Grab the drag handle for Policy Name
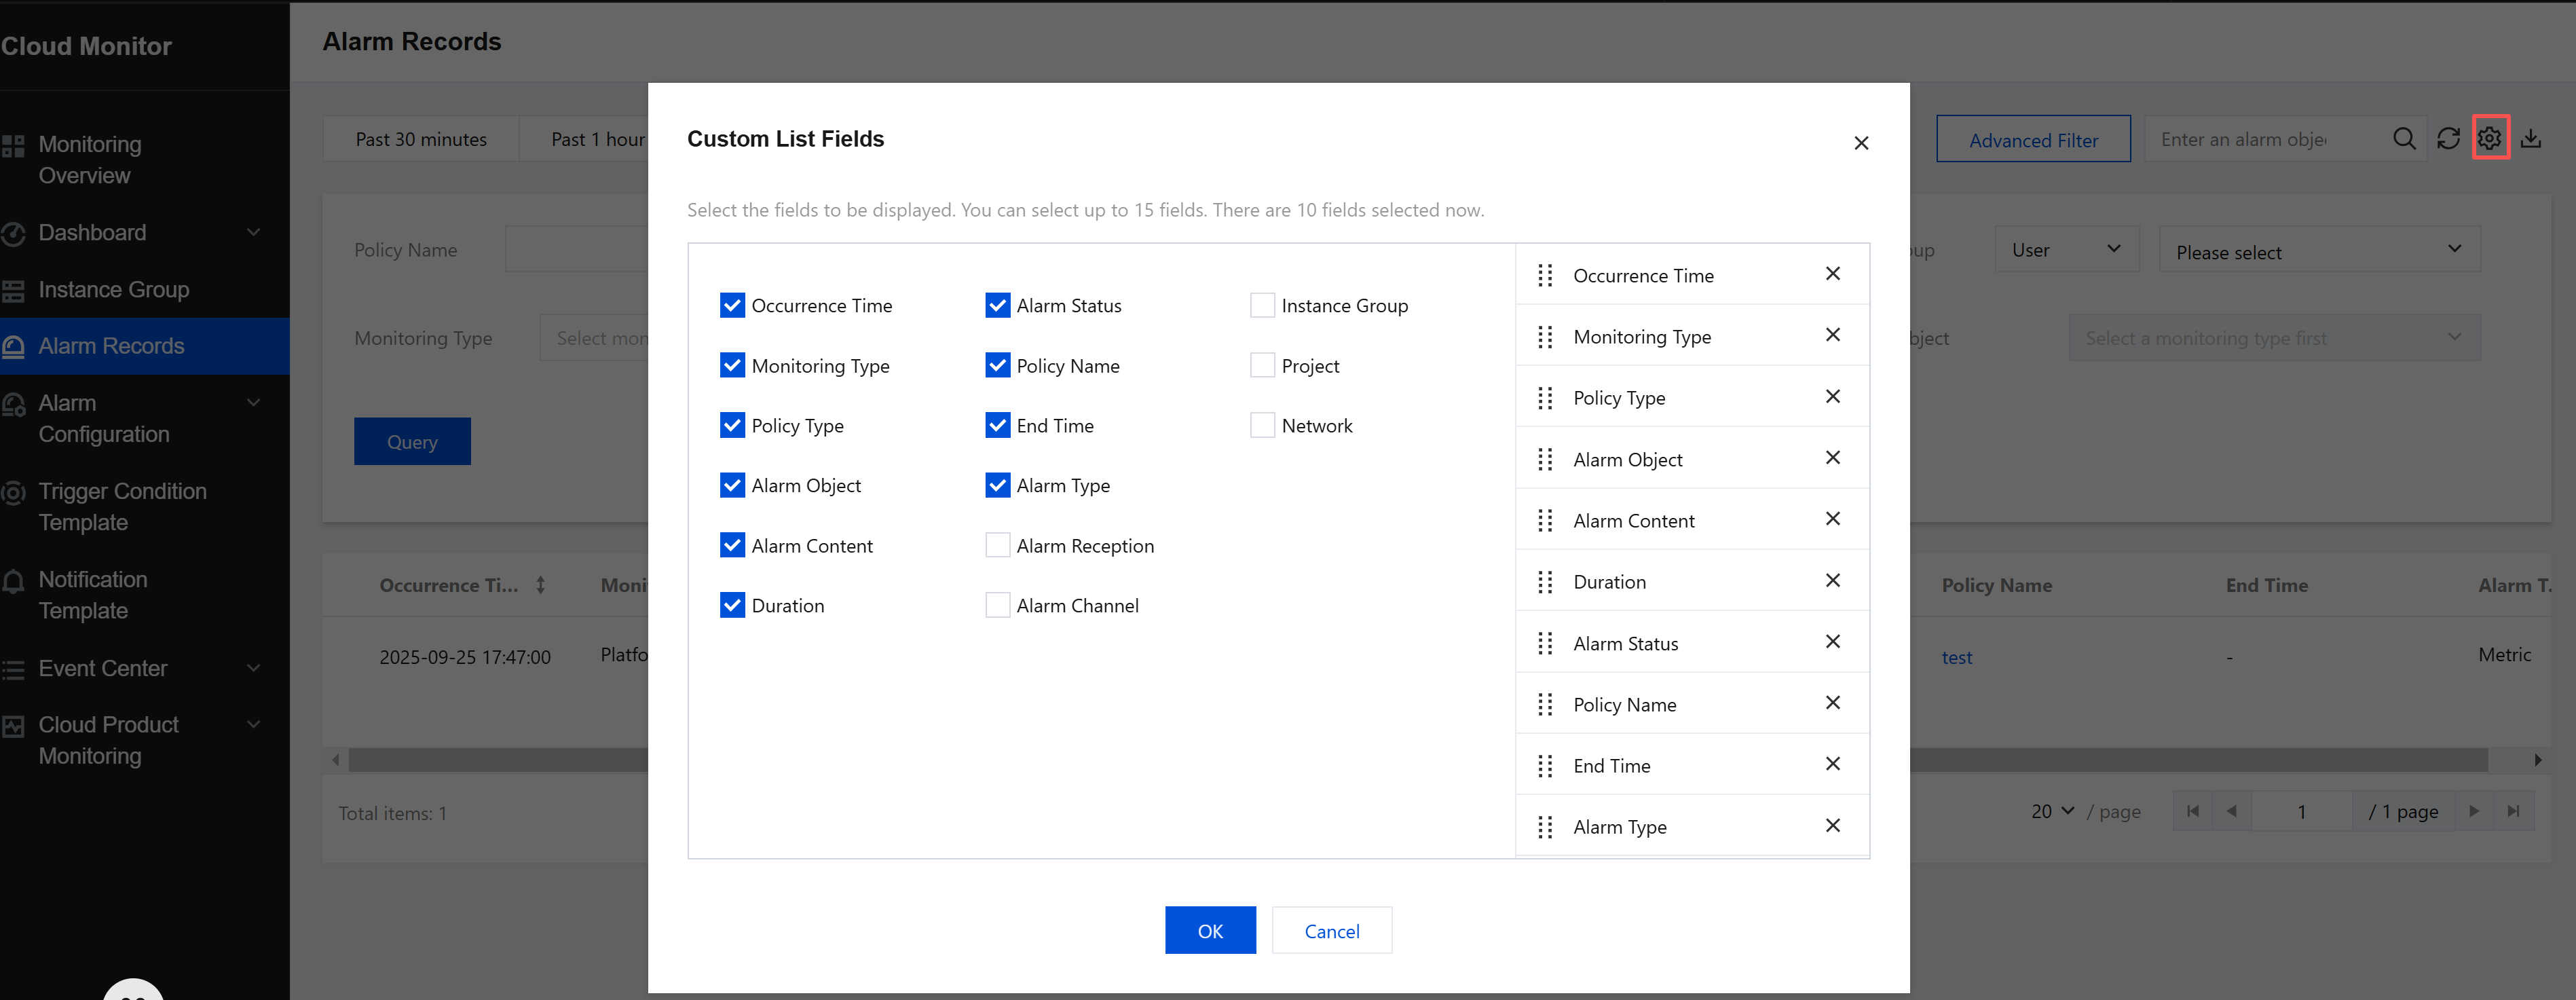2576x1000 pixels. 1545,705
